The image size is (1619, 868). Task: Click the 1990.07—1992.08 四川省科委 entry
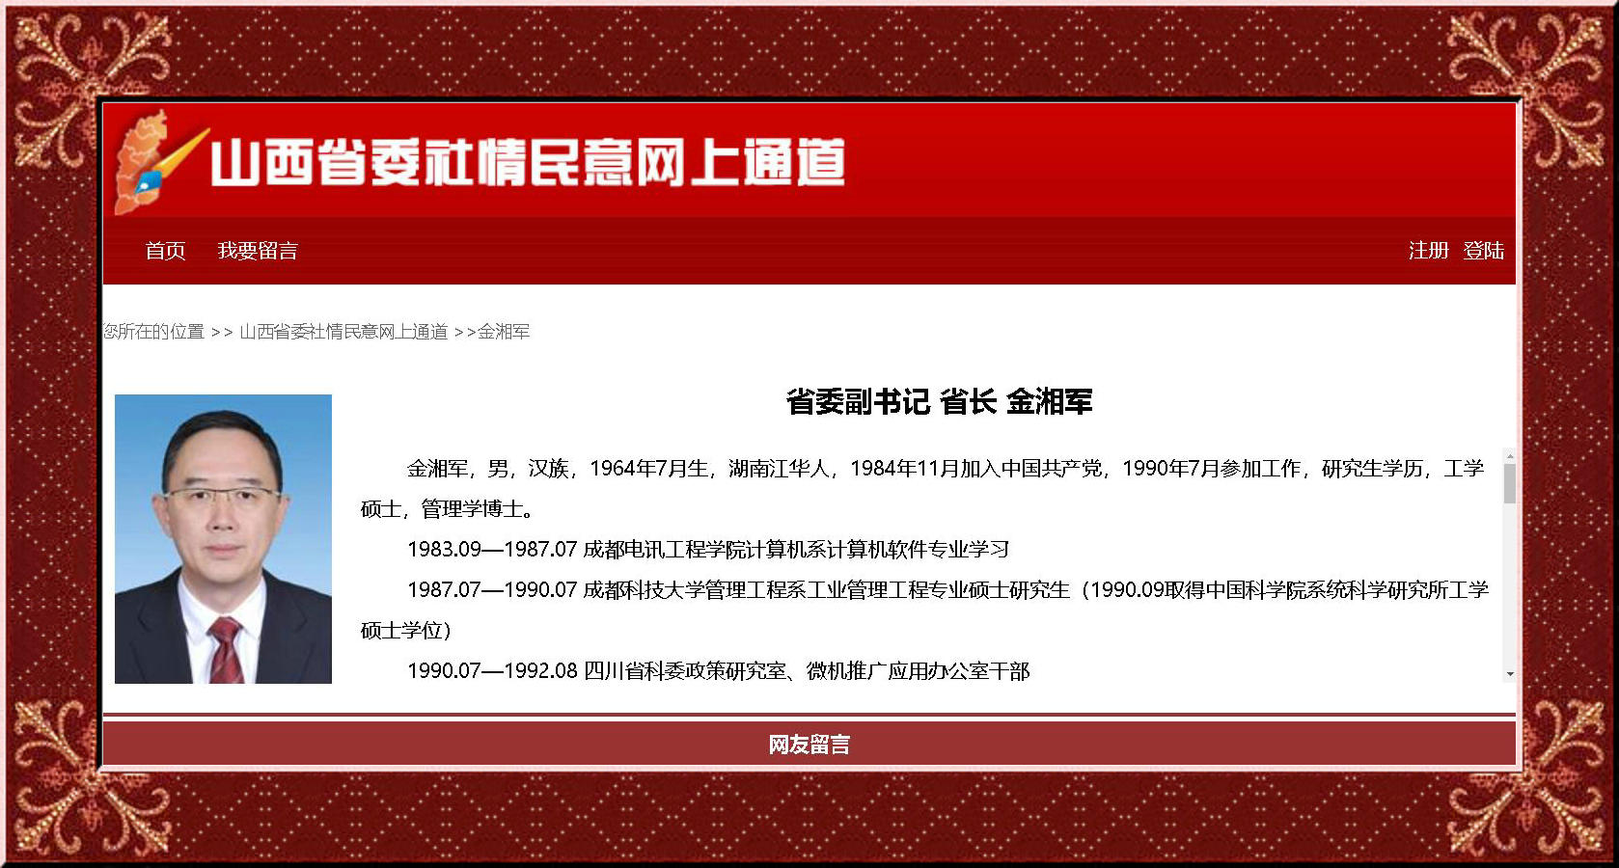point(718,671)
